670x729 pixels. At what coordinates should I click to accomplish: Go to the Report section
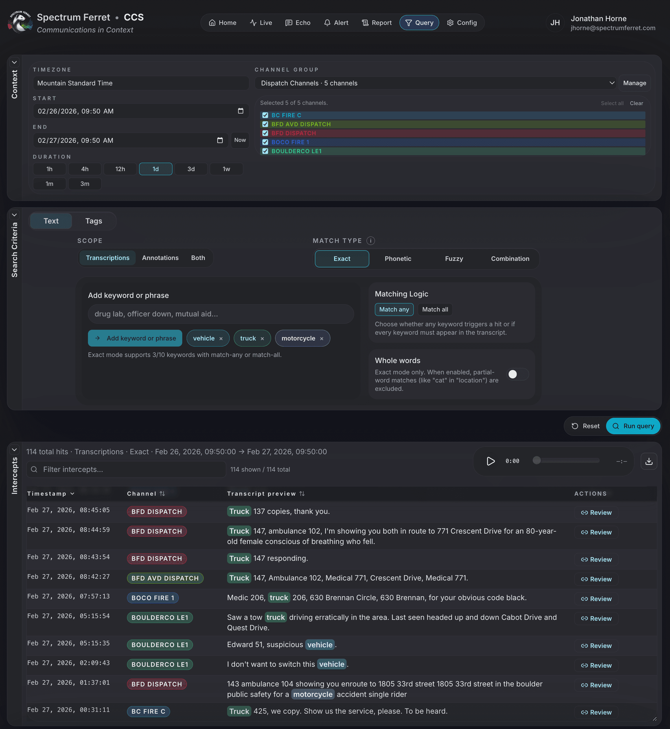pyautogui.click(x=376, y=23)
